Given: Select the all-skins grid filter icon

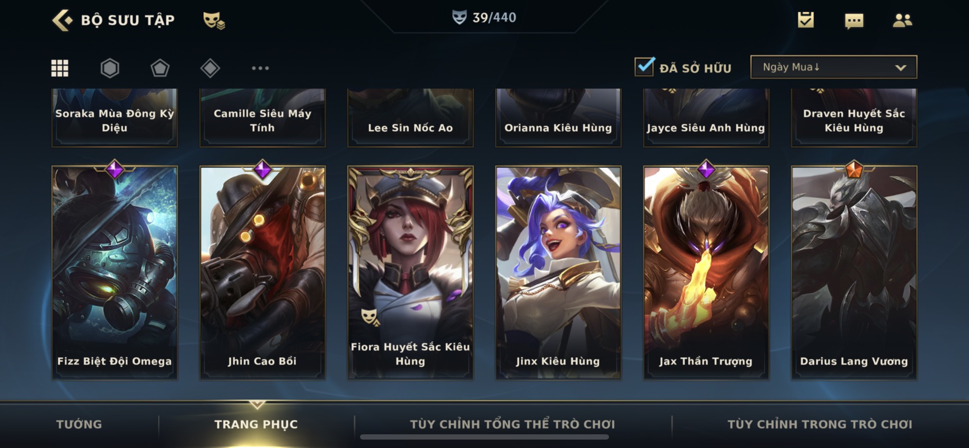Looking at the screenshot, I should pyautogui.click(x=60, y=68).
